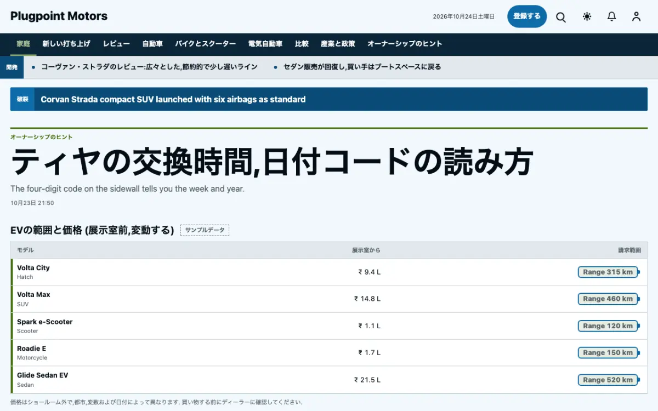Click the ₹ 1.1 L price

[370, 326]
